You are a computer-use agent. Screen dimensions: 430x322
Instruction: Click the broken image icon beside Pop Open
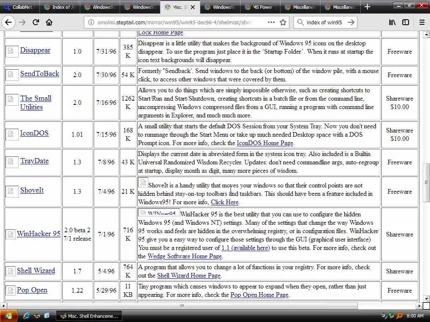(10, 291)
